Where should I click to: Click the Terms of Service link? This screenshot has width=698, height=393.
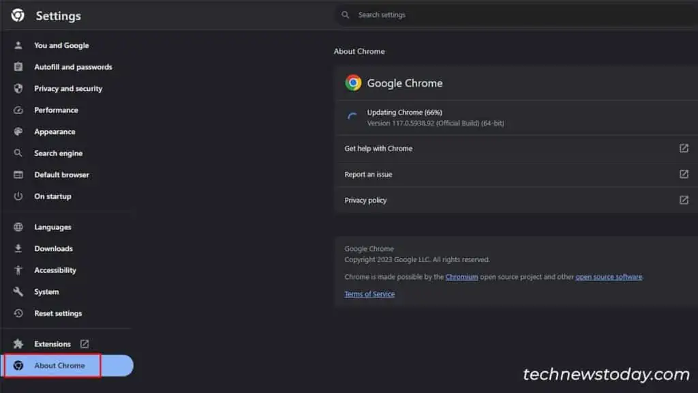(x=369, y=293)
